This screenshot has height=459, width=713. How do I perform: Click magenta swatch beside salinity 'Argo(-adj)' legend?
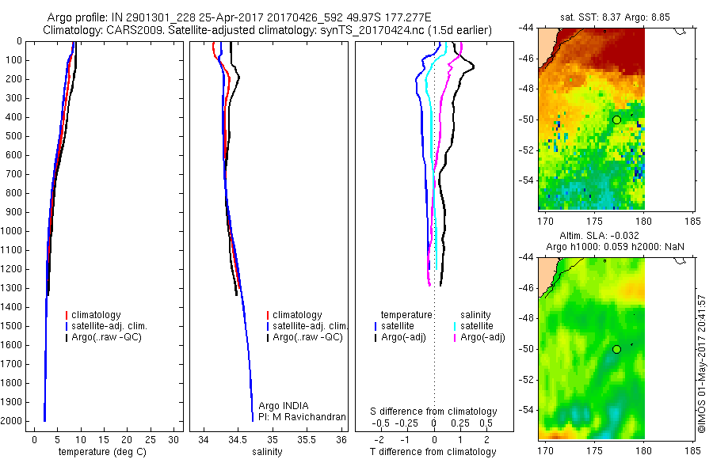[x=454, y=338]
